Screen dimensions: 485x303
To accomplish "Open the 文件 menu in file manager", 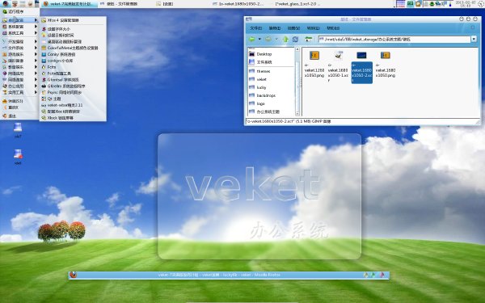I will tap(255, 28).
